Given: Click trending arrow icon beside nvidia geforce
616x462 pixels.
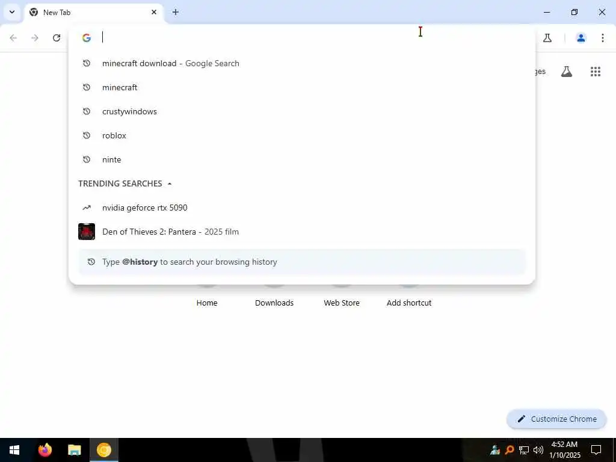Looking at the screenshot, I should [x=87, y=208].
